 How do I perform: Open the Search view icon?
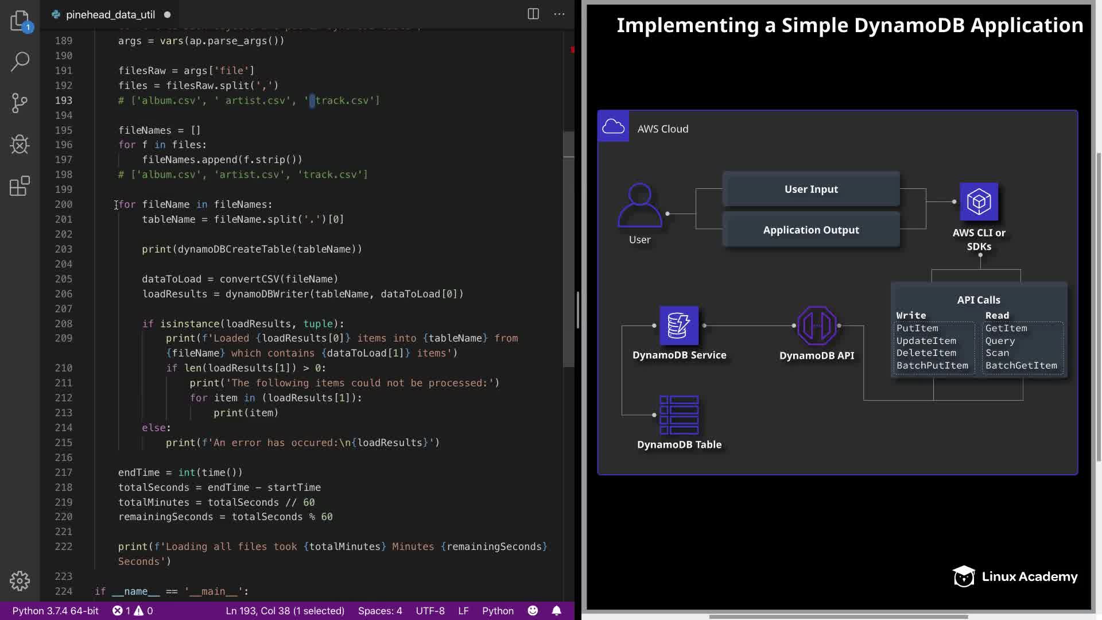[x=20, y=61]
